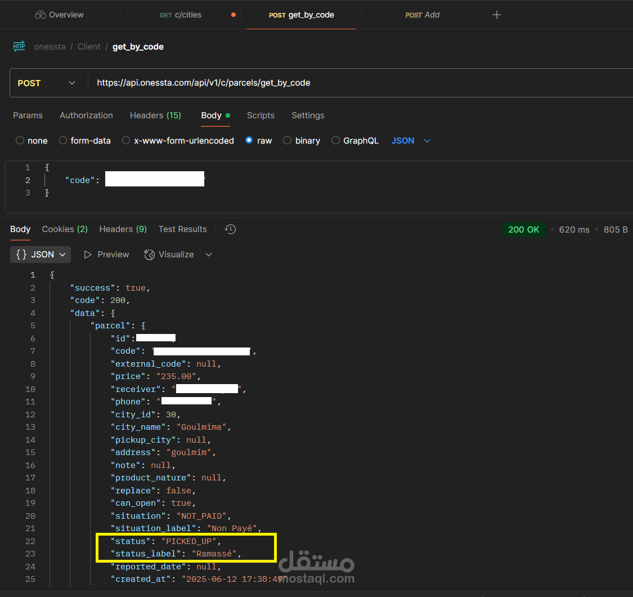Click the "can_open": true line
633x597 pixels.
154,504
